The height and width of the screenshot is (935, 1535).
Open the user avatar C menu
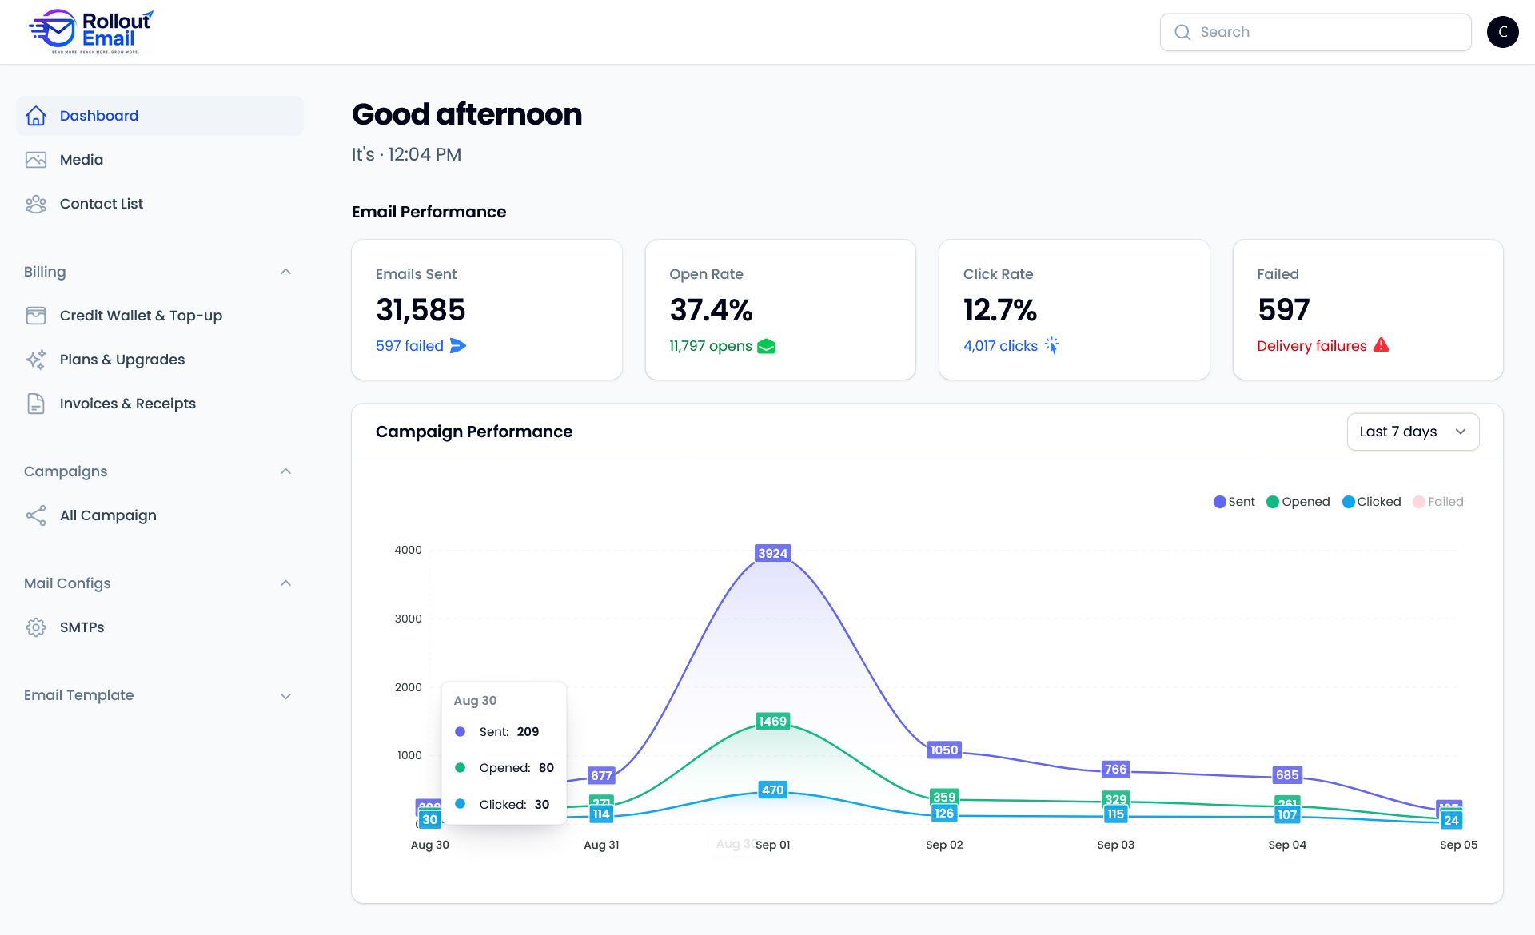(1502, 32)
